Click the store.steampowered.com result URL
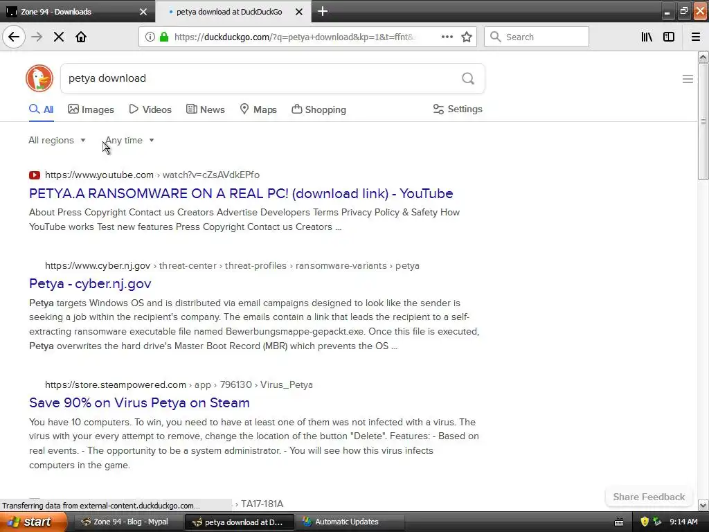 179,384
